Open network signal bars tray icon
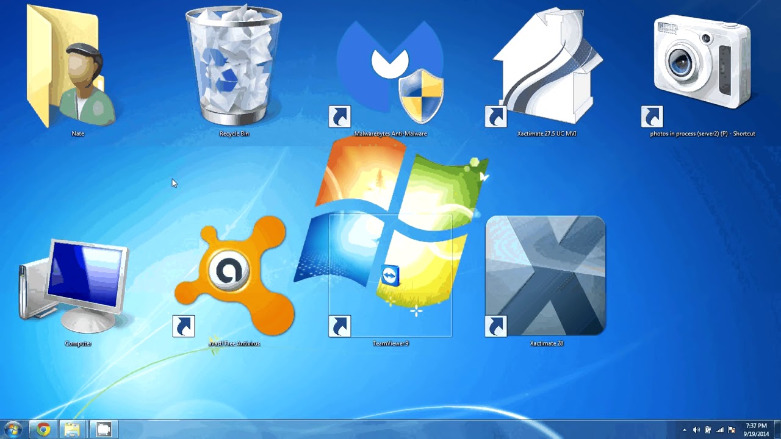Screen dimensions: 781x439 (720, 430)
